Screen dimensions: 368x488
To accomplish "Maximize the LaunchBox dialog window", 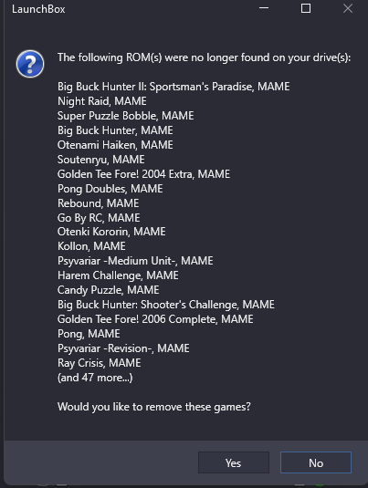I will [306, 8].
